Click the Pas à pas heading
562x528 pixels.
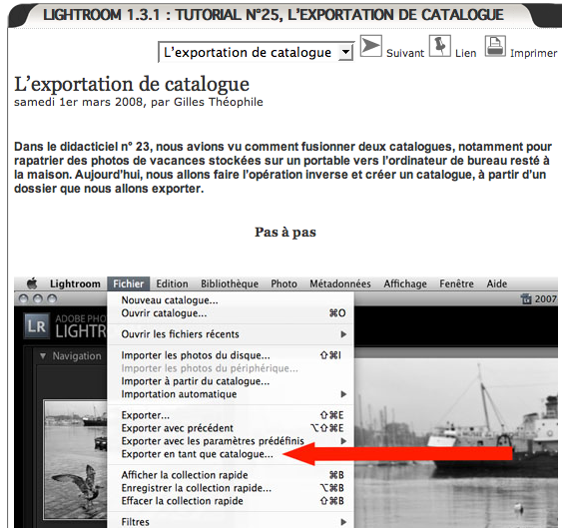tap(285, 232)
